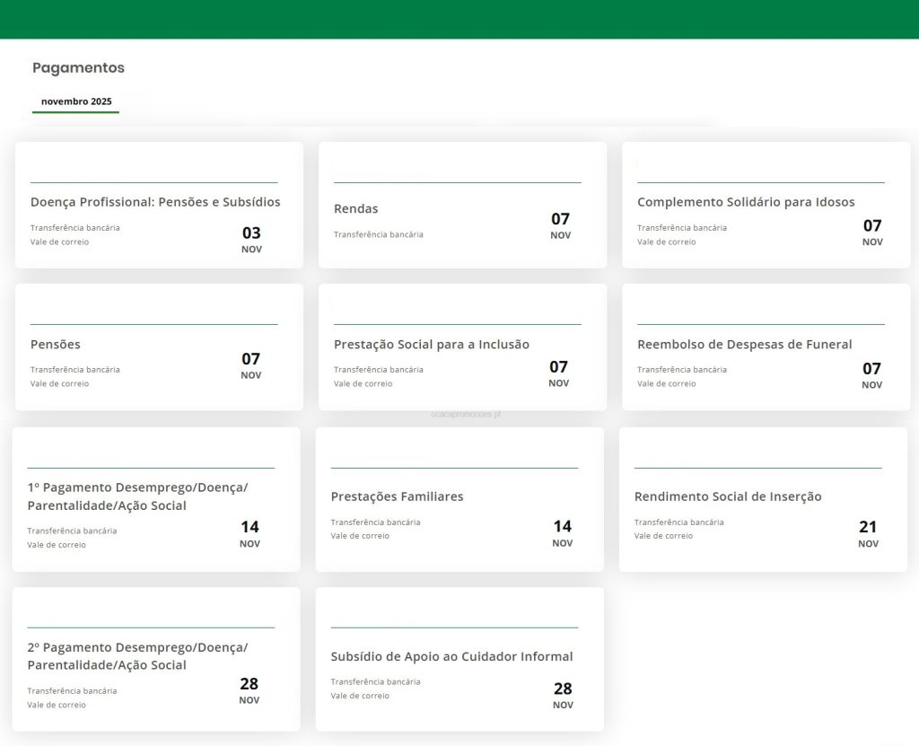The height and width of the screenshot is (746, 919).
Task: Click "Prestação Social para a Inclusão" title
Action: point(432,345)
